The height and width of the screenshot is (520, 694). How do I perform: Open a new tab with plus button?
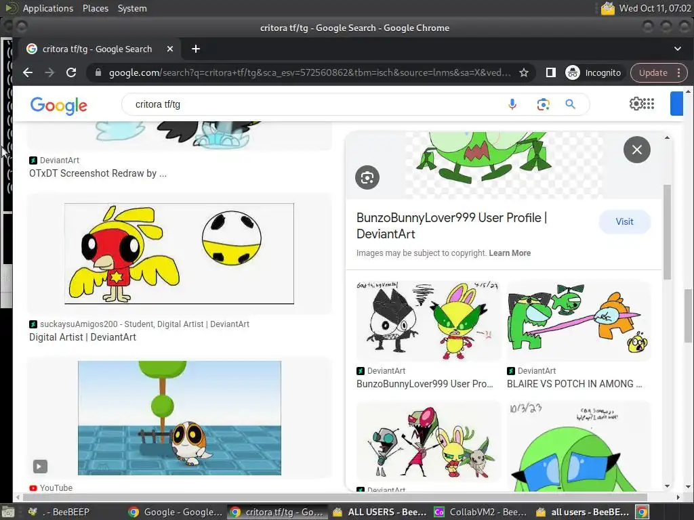(x=196, y=49)
